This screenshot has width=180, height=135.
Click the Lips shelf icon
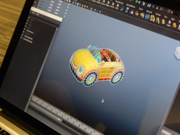168,24
